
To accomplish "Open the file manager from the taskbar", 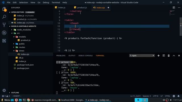I will tap(20, 100).
